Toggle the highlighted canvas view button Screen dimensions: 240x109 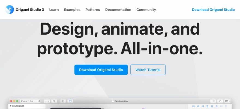[70, 101]
